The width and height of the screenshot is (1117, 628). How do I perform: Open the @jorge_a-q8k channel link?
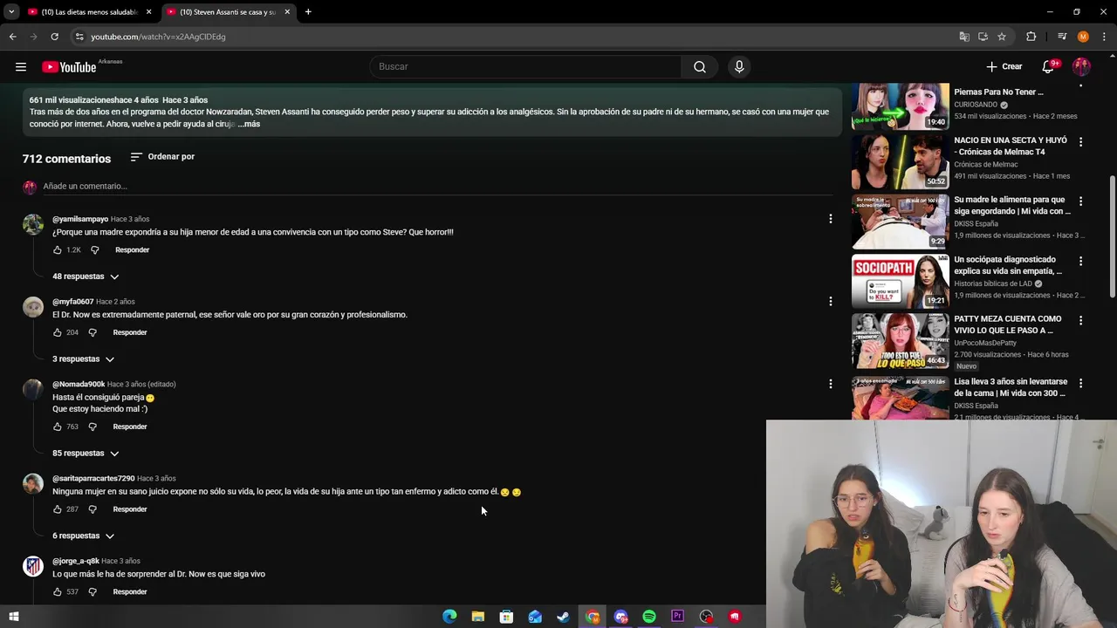pos(76,561)
